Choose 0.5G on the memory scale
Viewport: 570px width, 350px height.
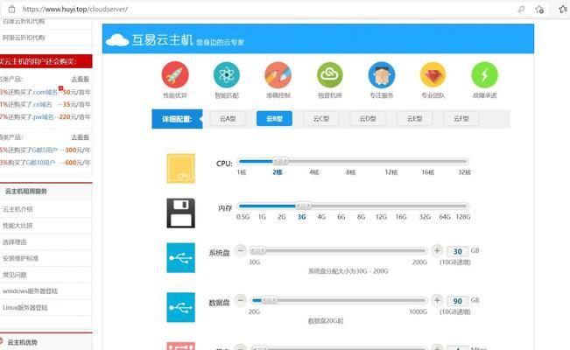[243, 217]
